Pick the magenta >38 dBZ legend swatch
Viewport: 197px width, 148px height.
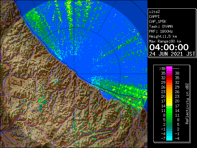[x=169, y=69]
